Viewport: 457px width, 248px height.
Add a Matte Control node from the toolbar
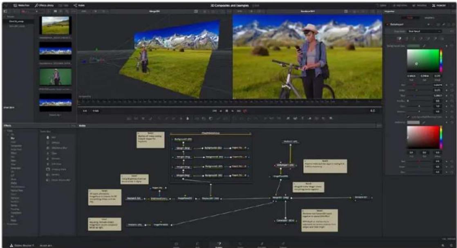pos(211,118)
